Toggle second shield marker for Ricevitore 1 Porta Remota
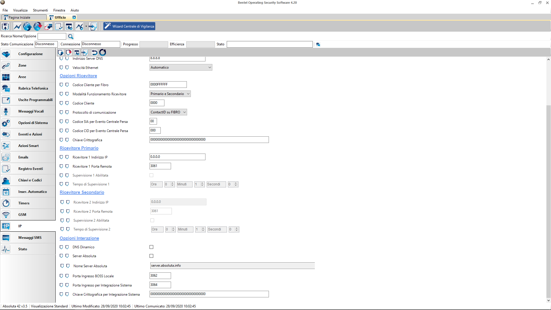The image size is (551, 310). click(x=67, y=166)
